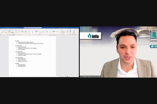Open the borders dropdown
This screenshot has height=104, width=157.
[x=18, y=33]
